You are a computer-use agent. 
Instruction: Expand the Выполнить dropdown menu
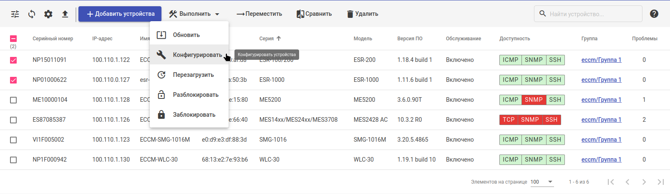pyautogui.click(x=194, y=14)
